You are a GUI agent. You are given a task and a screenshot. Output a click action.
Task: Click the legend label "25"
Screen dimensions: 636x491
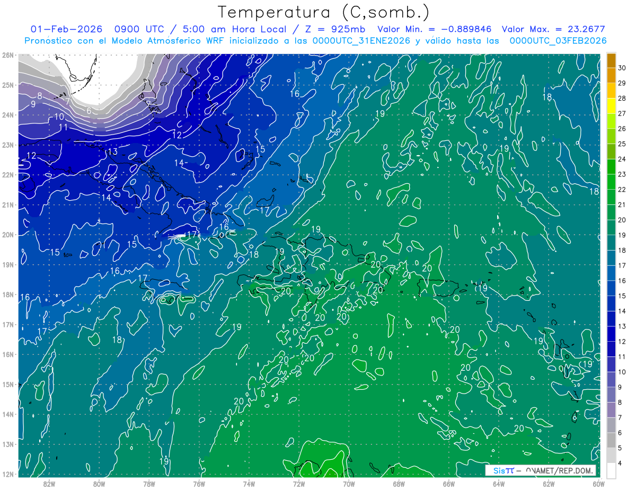coord(622,144)
